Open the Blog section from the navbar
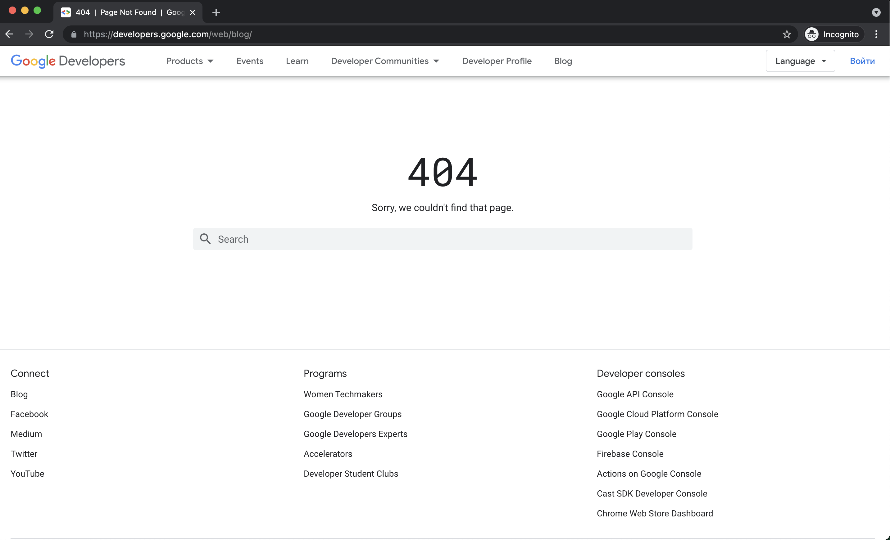Screen dimensions: 890x540 (563, 61)
